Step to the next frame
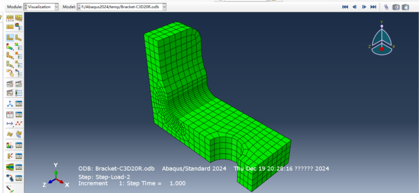Viewport: 419px width, 193px height. pos(364,7)
